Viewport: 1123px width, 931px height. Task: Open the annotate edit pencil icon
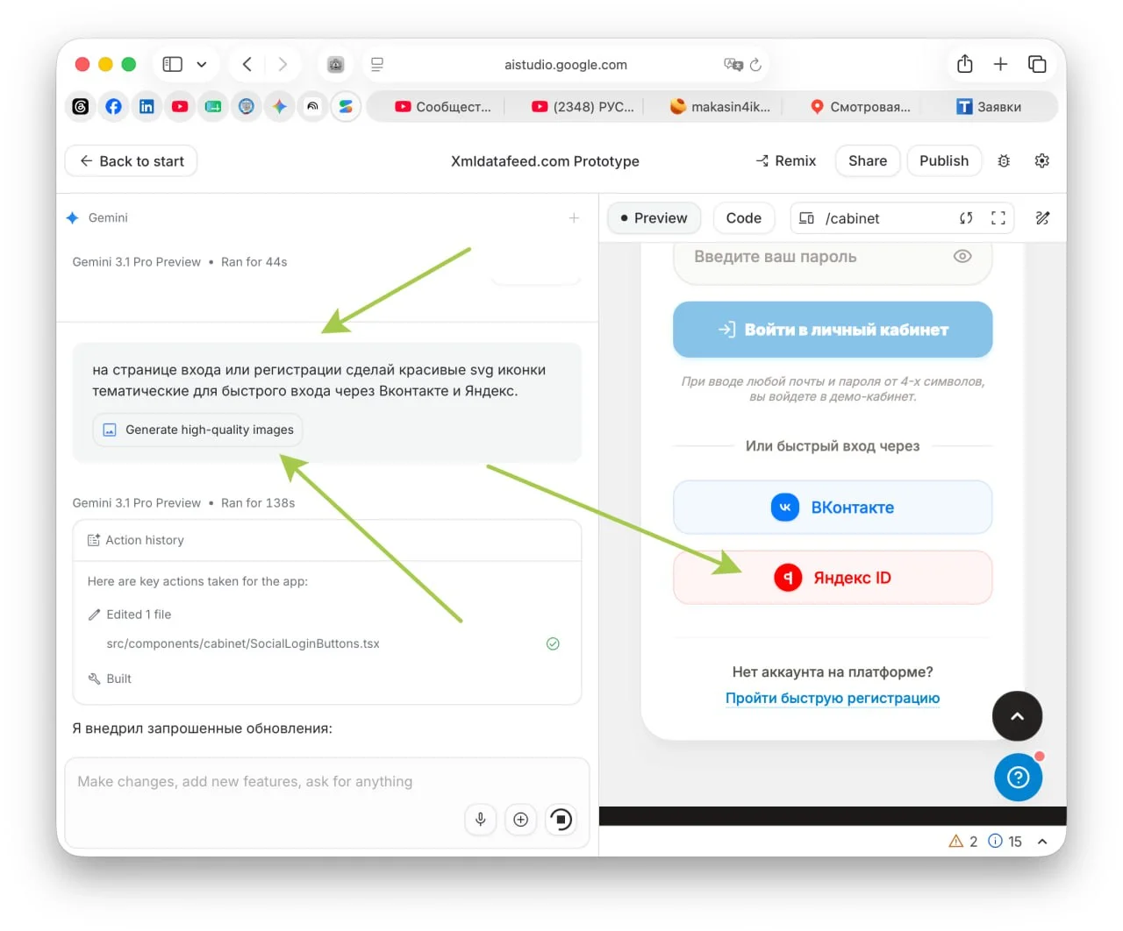click(1042, 218)
